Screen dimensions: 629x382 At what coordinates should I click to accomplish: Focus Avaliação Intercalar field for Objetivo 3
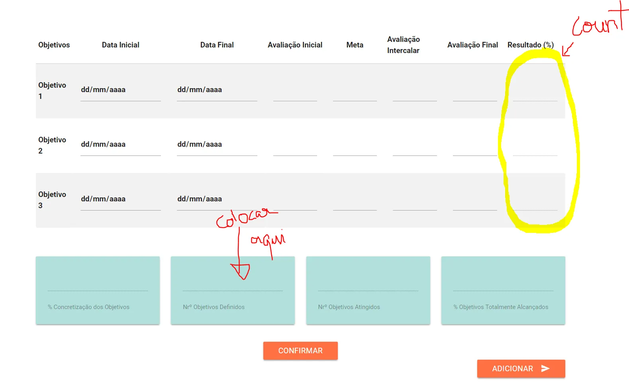tap(415, 199)
